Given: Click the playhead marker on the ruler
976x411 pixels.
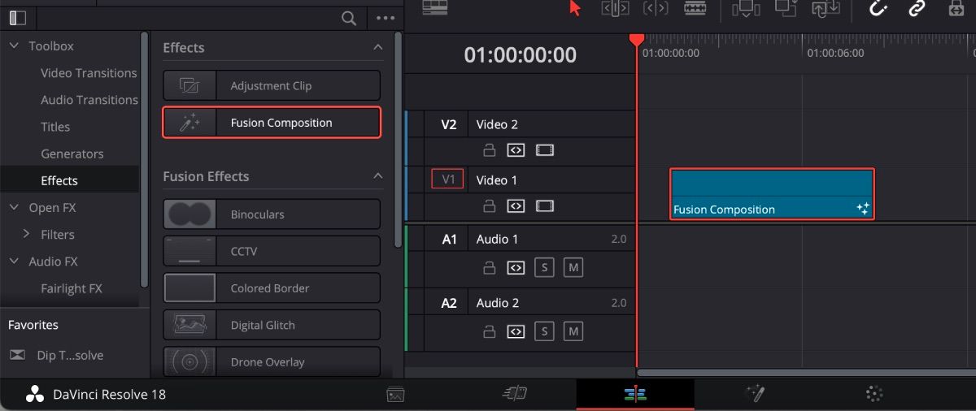Looking at the screenshot, I should (637, 39).
